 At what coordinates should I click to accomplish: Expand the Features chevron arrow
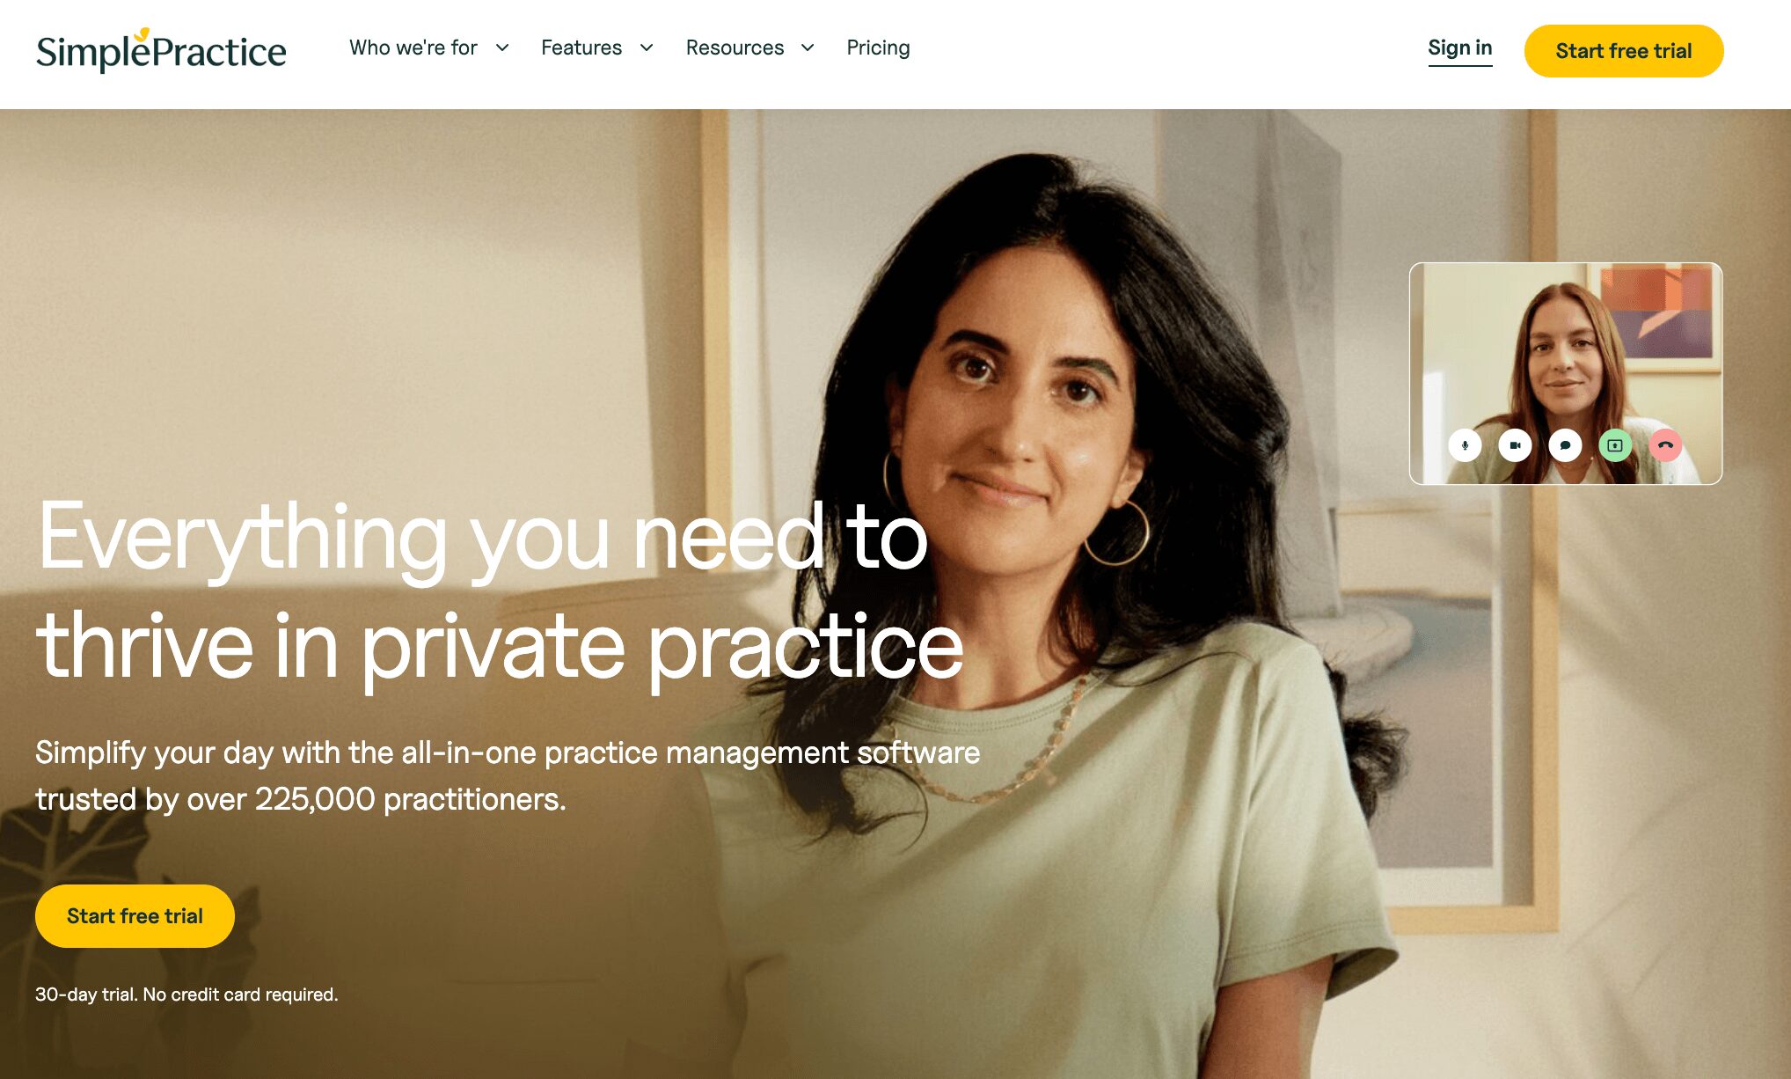point(647,48)
